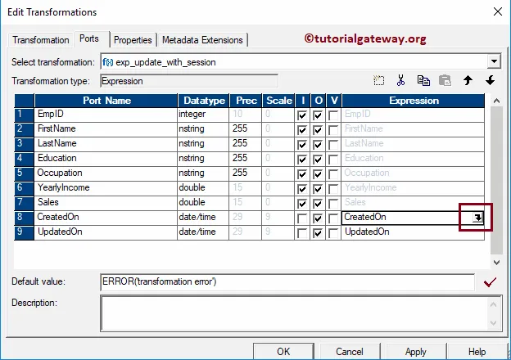Click the cut port scissors icon
This screenshot has height=360, width=511.
click(x=400, y=80)
